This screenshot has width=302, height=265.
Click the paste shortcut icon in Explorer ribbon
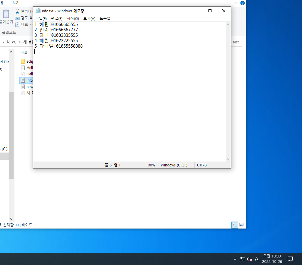pos(17,24)
